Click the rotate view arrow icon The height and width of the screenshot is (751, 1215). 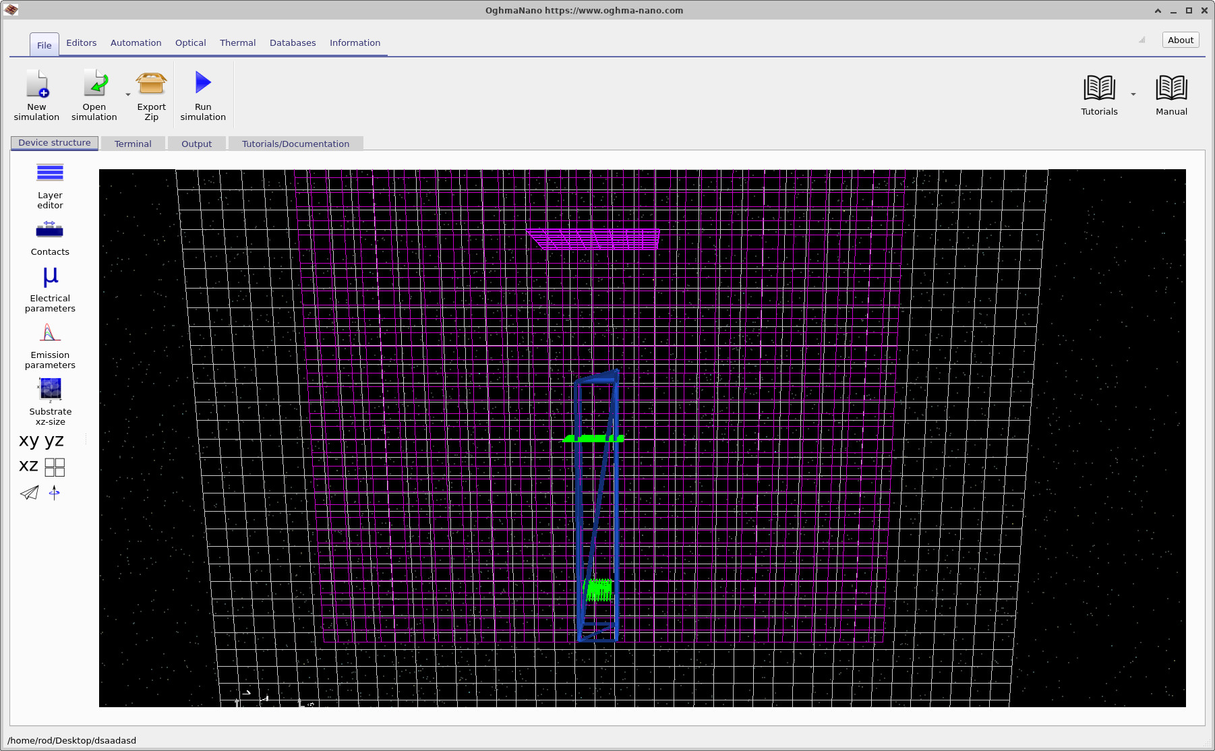click(54, 492)
